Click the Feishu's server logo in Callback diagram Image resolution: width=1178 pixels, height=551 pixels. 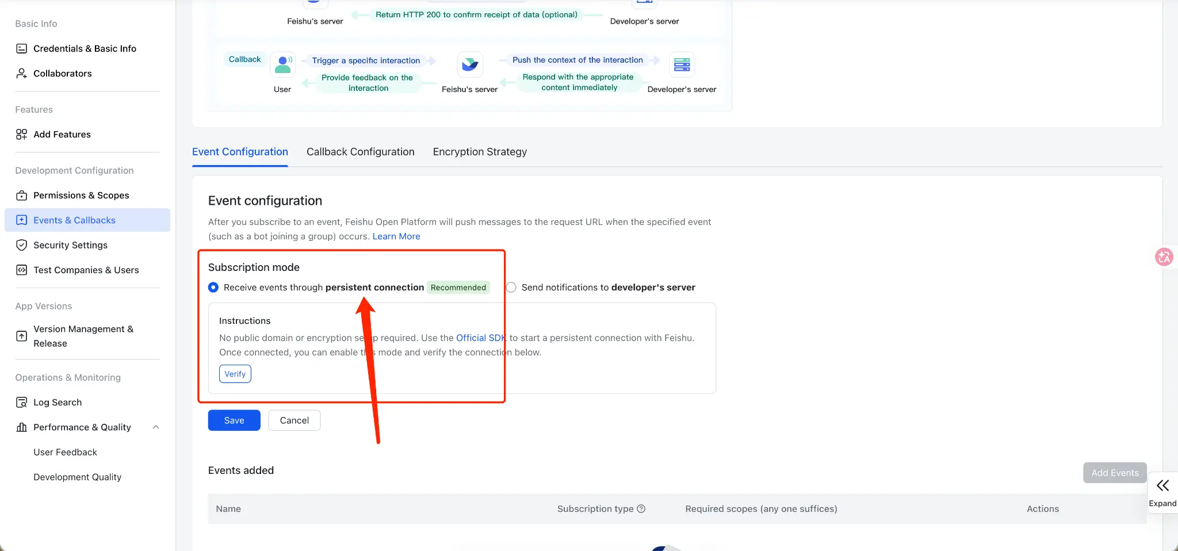470,64
